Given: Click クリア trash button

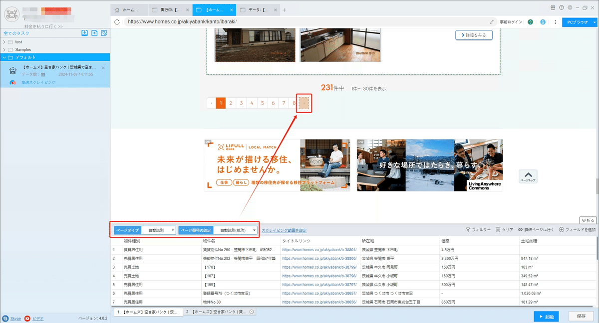Looking at the screenshot, I should (504, 230).
